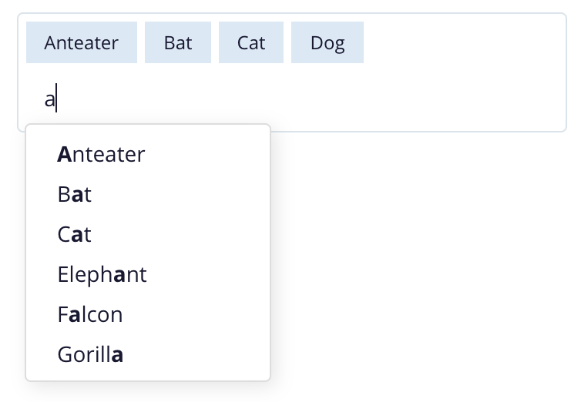Place cursor in the multiselect search field

tap(231, 100)
